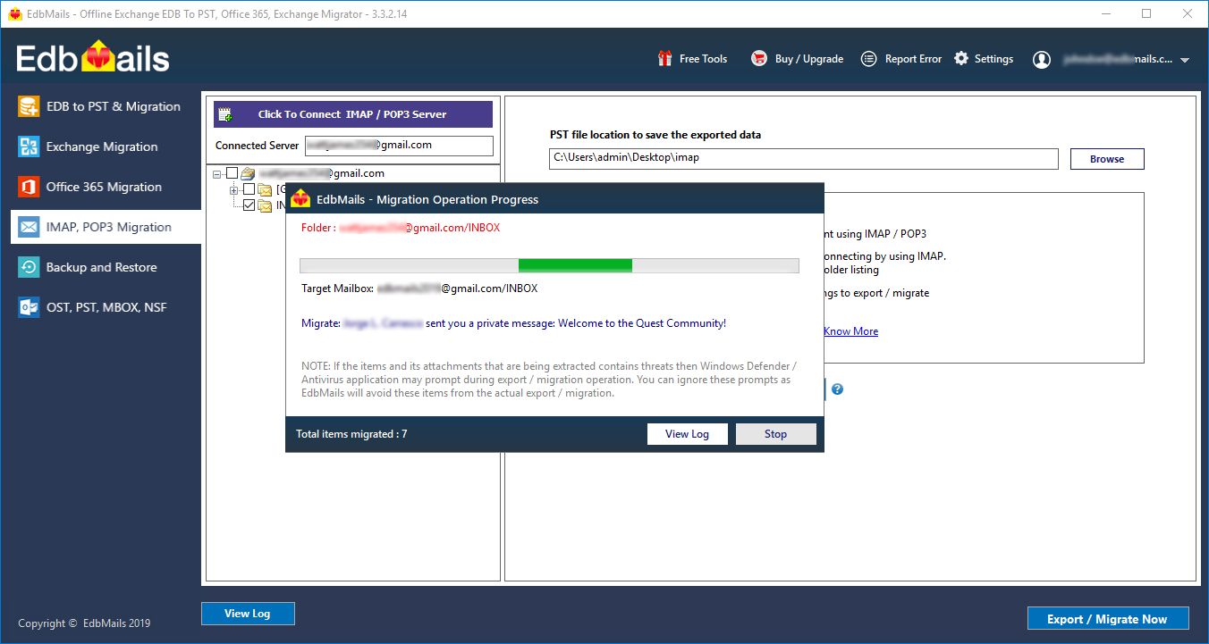Click the PST file location label
This screenshot has width=1209, height=644.
point(655,135)
